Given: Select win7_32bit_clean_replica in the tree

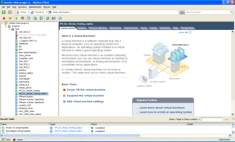Looking at the screenshot, I should pyautogui.click(x=30, y=114).
